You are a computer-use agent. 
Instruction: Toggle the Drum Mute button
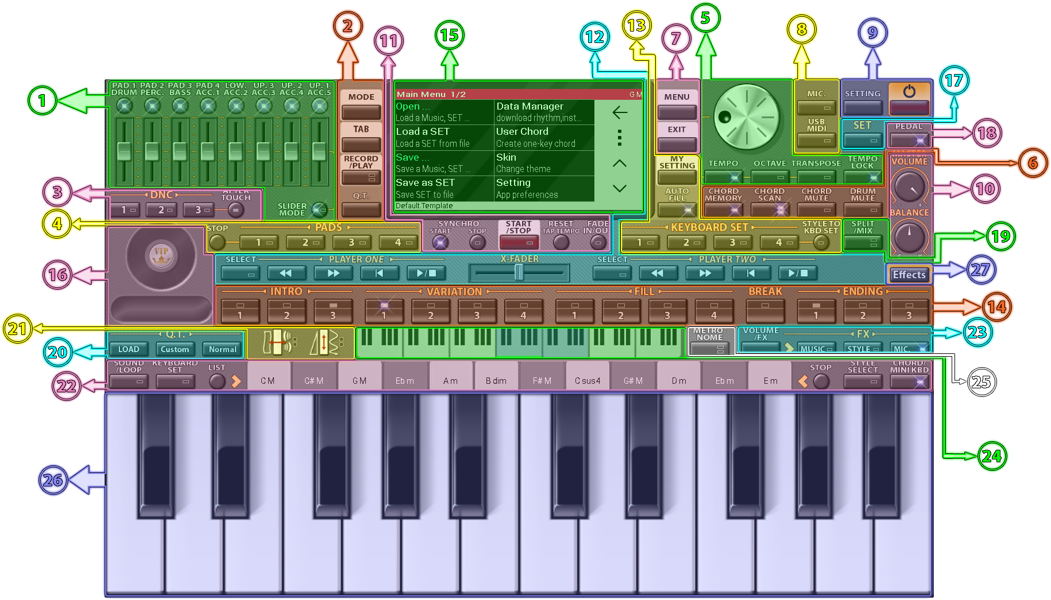coord(863,209)
